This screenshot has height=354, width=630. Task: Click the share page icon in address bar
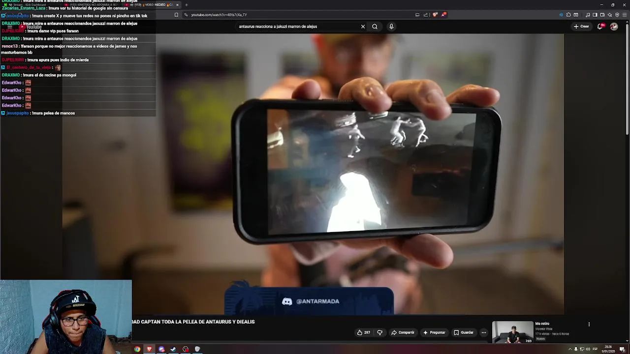(425, 15)
